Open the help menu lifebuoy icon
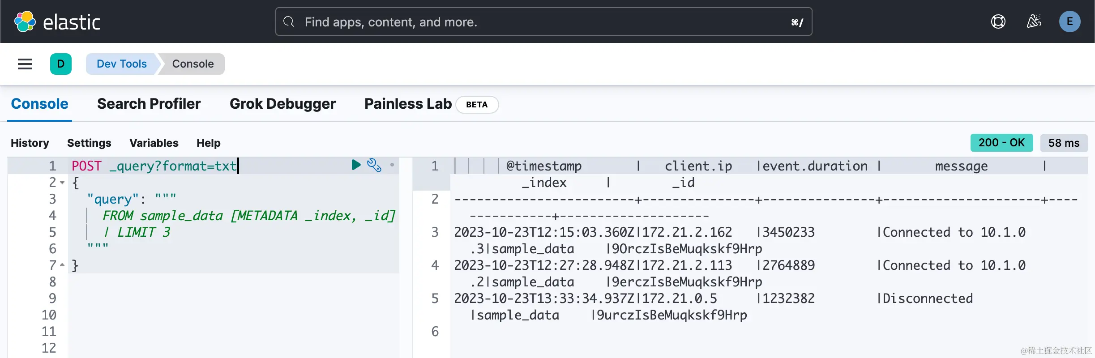The width and height of the screenshot is (1095, 358). (x=998, y=21)
